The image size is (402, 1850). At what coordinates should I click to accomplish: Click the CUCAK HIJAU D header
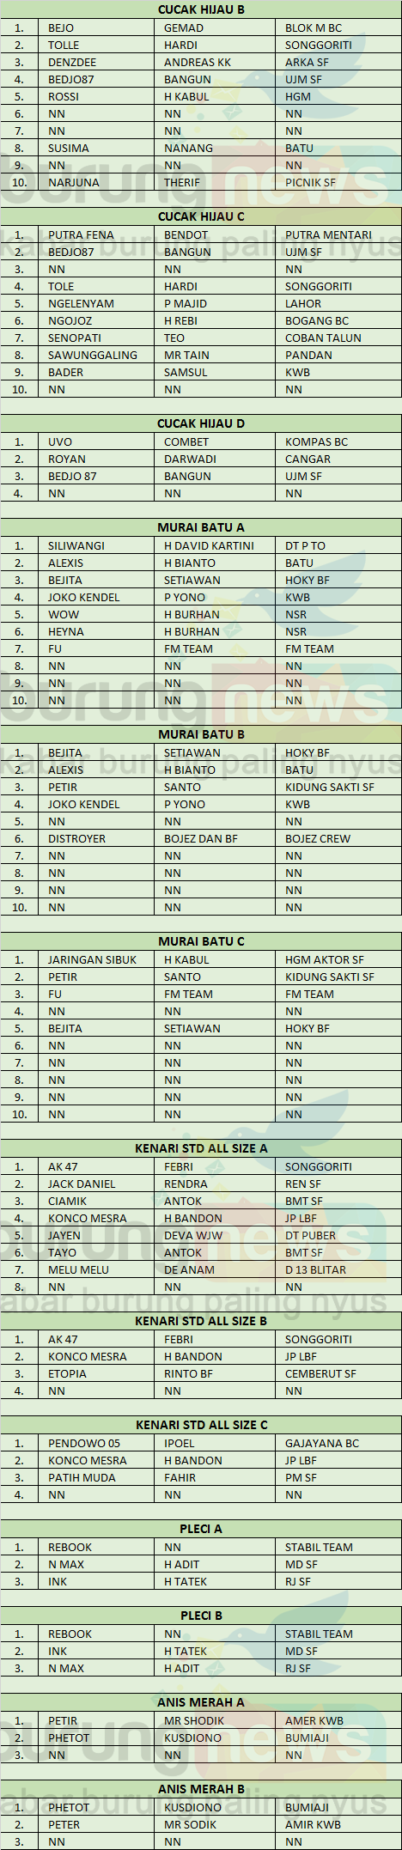click(x=201, y=423)
